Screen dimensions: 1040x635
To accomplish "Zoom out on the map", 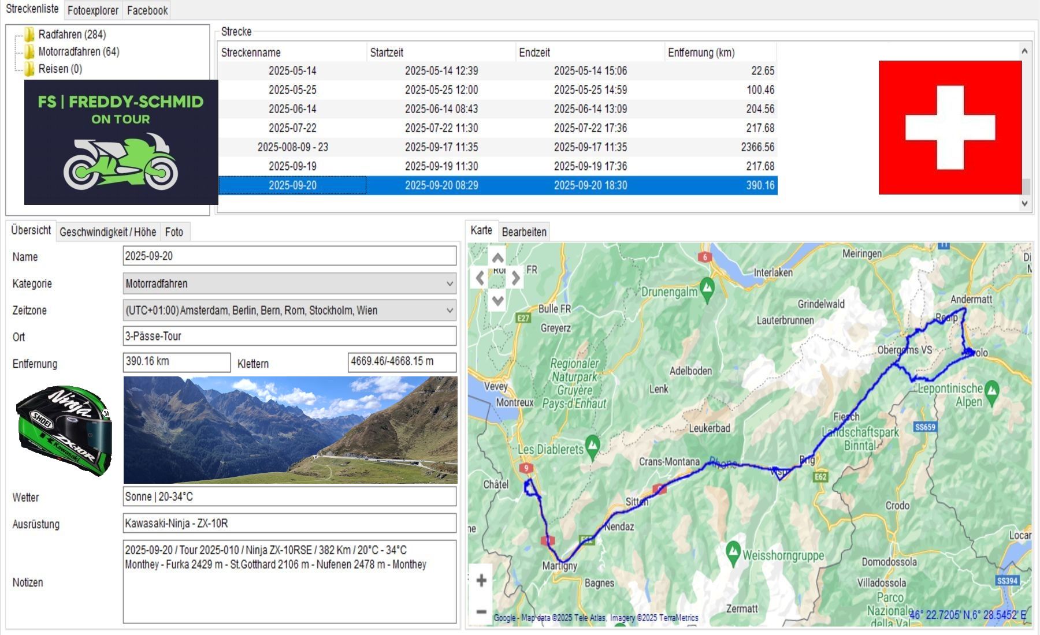I will point(481,611).
